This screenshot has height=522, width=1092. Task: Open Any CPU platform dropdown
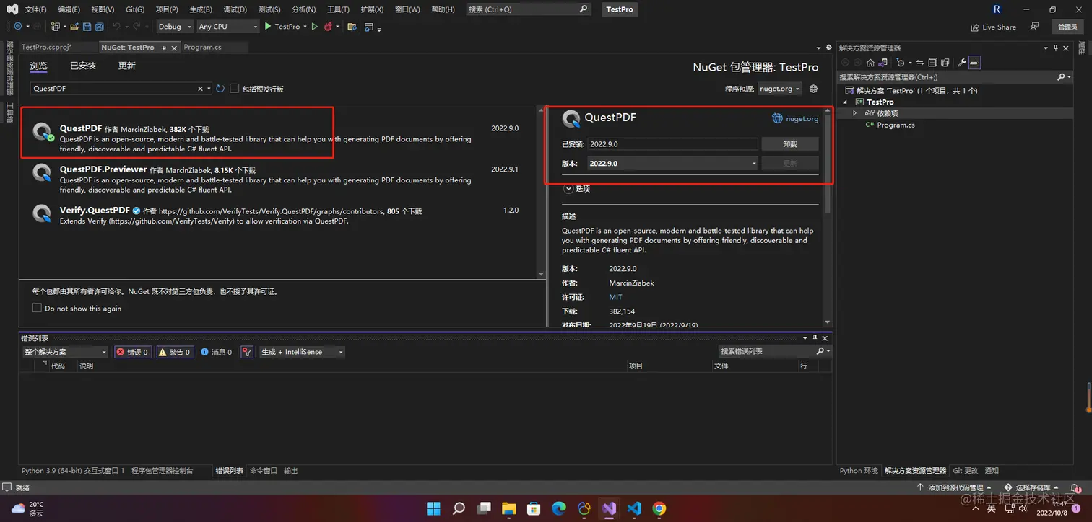tap(227, 27)
